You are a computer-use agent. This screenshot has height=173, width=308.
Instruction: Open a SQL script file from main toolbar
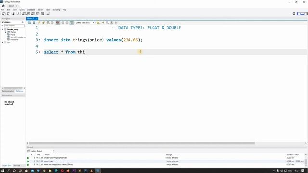coord(9,14)
